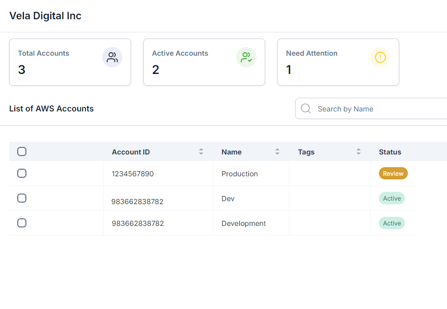Screen dimensions: 447x309
Task: Check the Development account row checkbox
Action: click(x=22, y=223)
